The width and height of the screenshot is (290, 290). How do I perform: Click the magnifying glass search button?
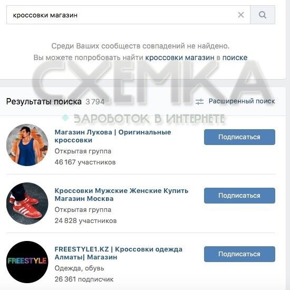click(x=263, y=15)
